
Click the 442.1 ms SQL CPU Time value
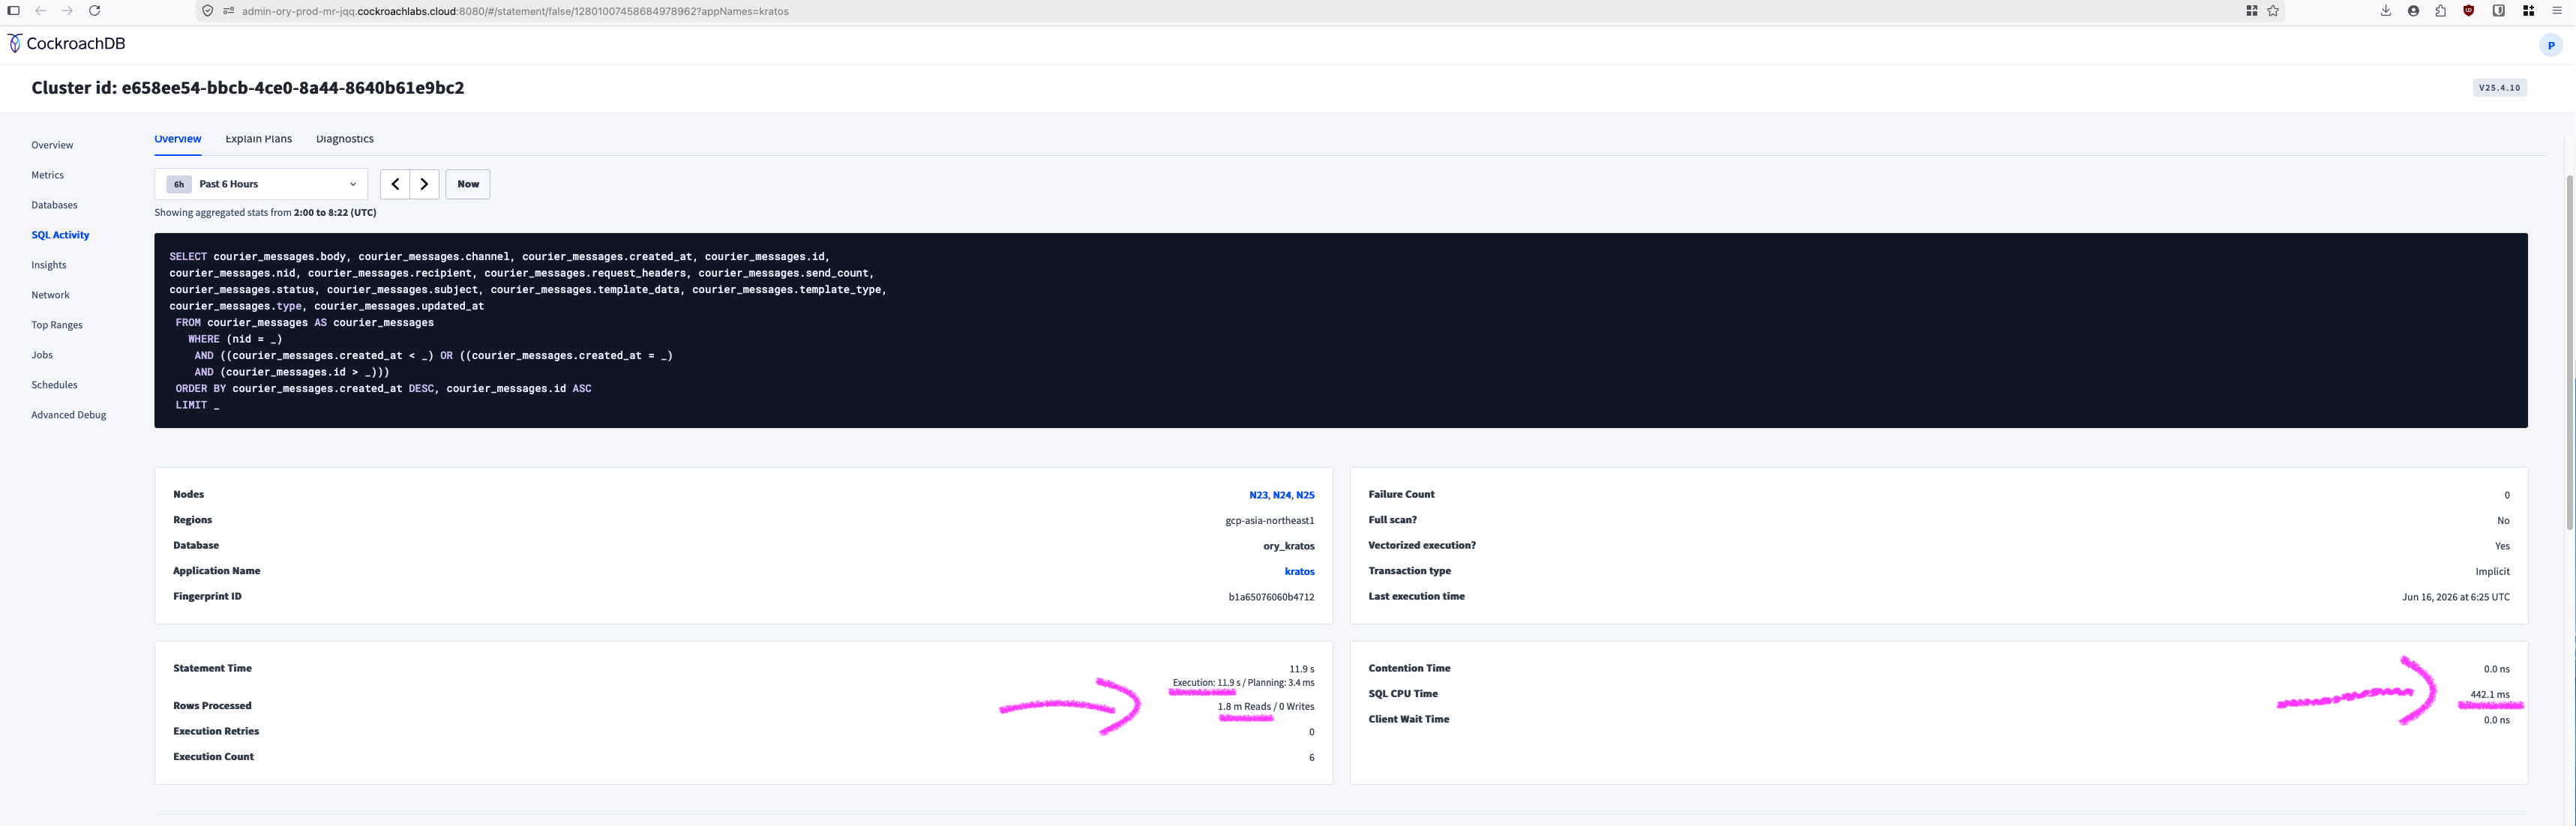pos(2490,695)
